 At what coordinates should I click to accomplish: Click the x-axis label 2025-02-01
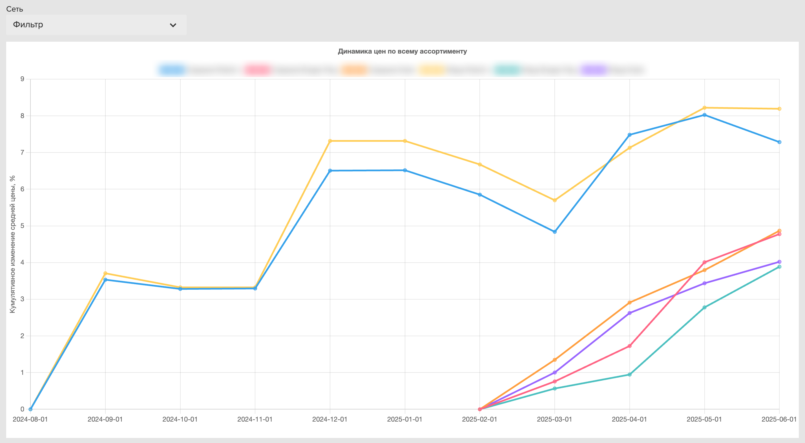click(480, 419)
